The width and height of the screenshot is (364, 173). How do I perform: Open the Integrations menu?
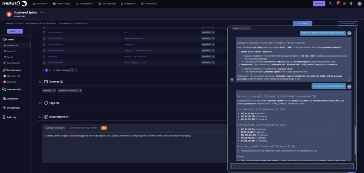[128, 4]
